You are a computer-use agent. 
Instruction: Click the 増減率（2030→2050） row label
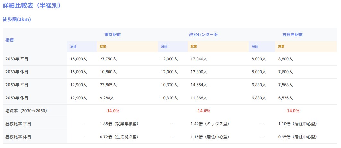pos(26,111)
